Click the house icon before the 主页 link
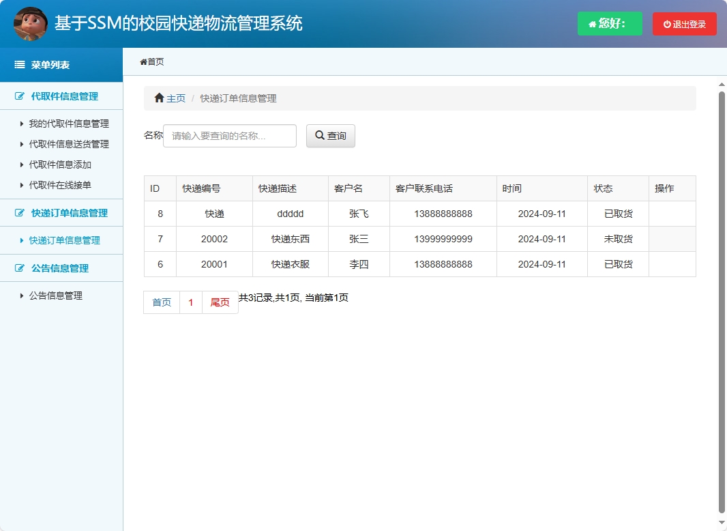 pyautogui.click(x=158, y=97)
